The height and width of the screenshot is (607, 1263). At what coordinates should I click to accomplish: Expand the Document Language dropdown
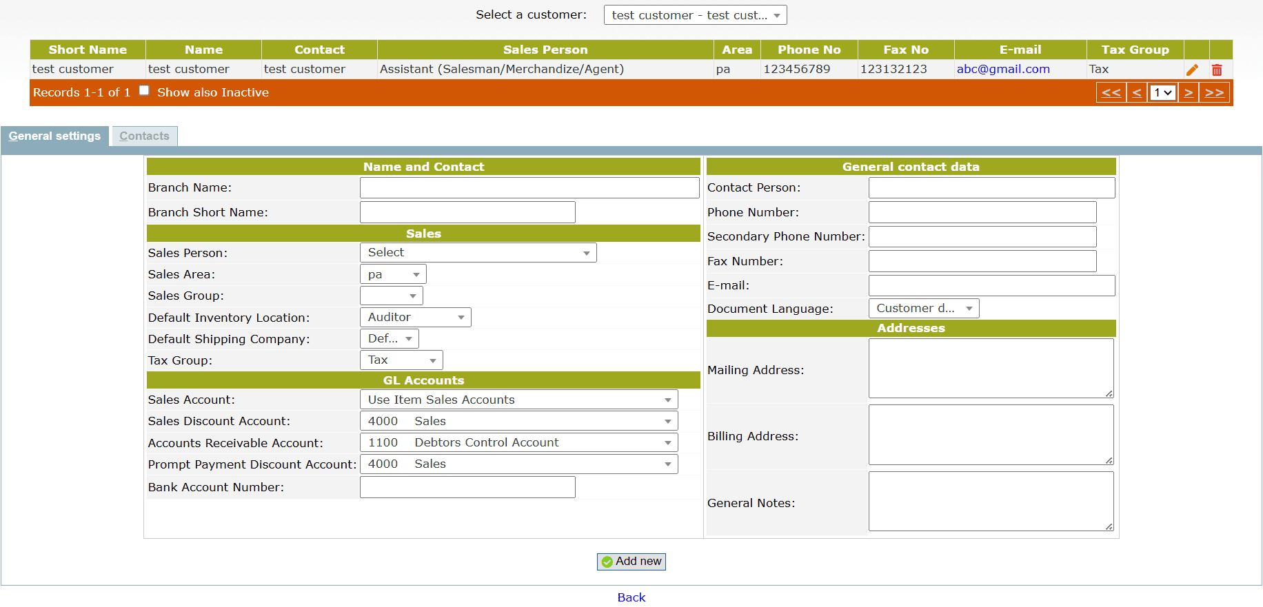pyautogui.click(x=923, y=309)
